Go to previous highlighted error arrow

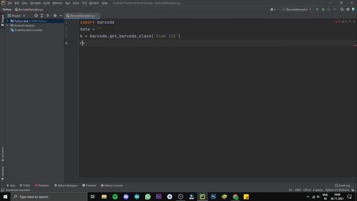350,22
